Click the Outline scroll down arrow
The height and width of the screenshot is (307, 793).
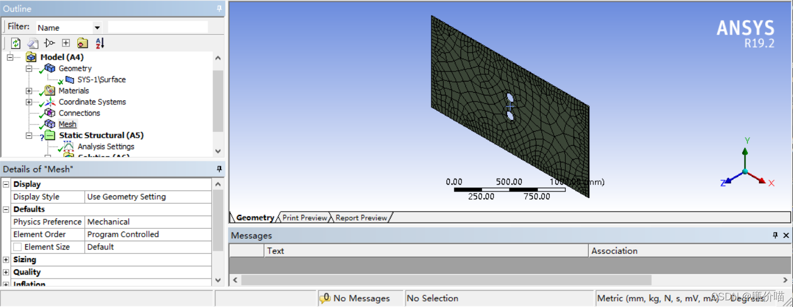point(218,151)
